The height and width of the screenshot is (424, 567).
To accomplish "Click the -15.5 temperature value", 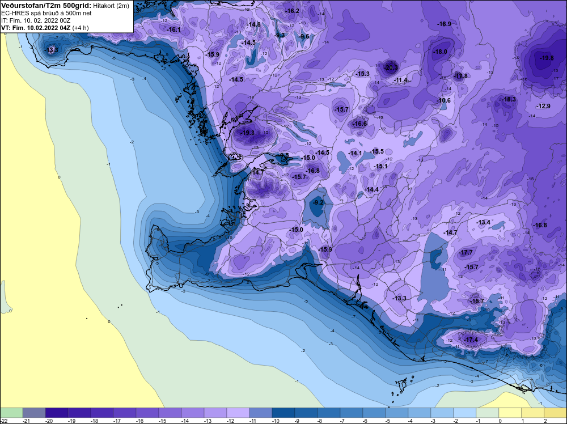I will coord(377,151).
